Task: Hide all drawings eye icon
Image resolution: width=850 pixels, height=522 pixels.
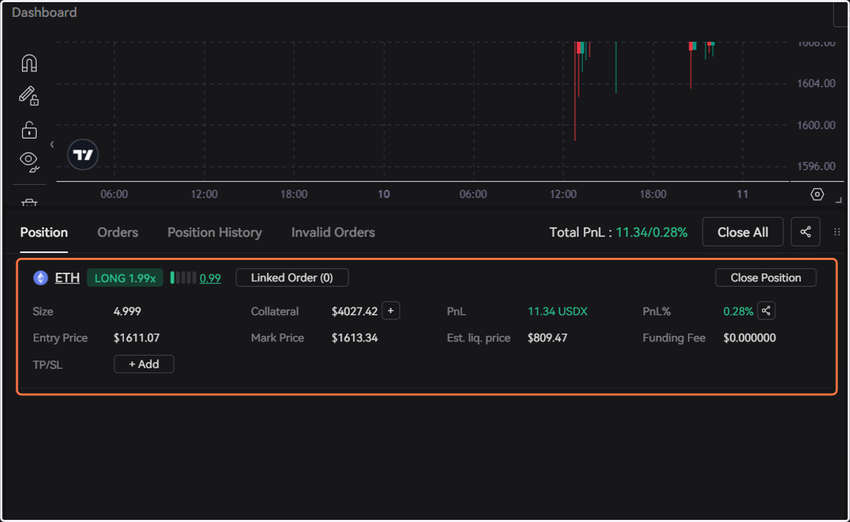Action: point(29,162)
